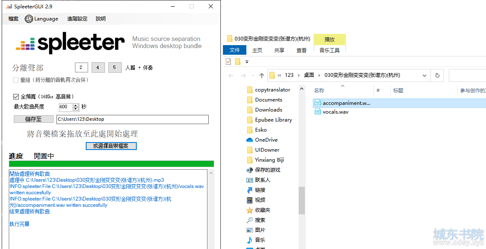Click the log area scrollbar up arrow

click(211, 173)
